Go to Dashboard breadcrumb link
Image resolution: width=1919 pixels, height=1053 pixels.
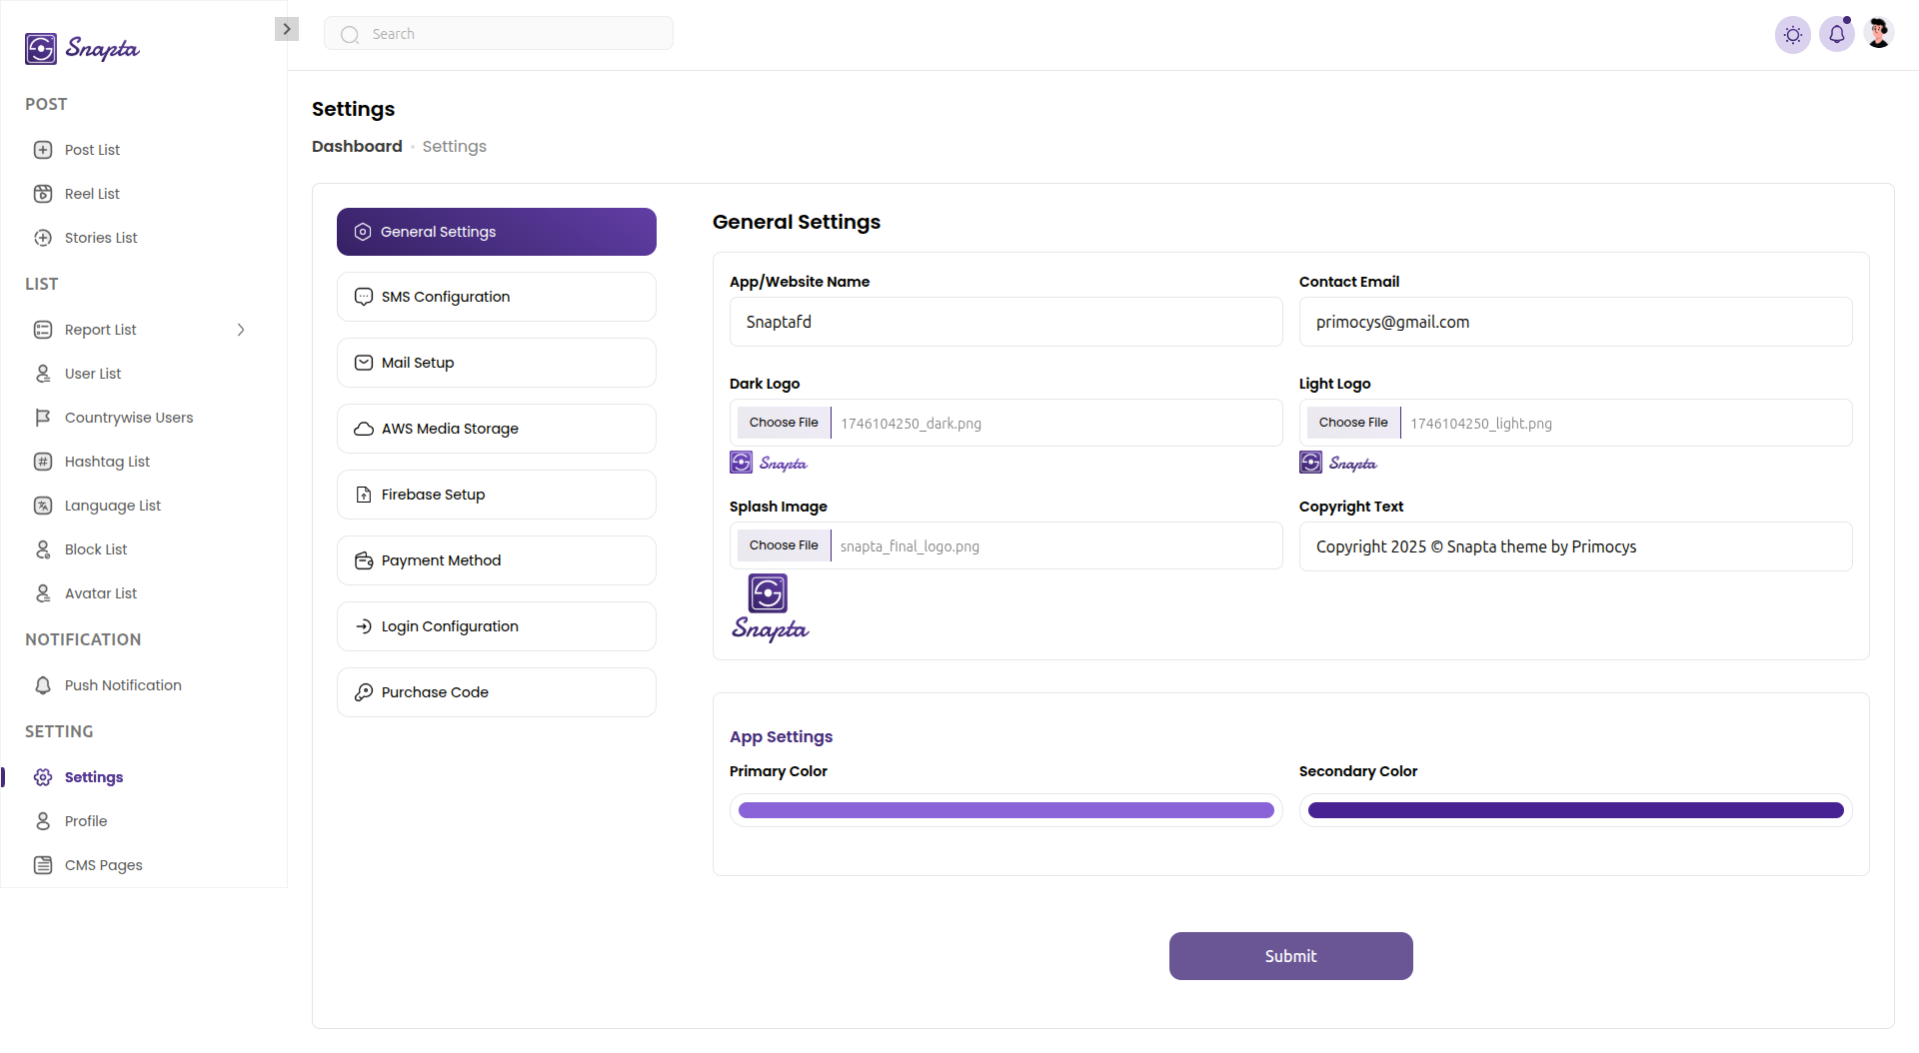coord(357,146)
